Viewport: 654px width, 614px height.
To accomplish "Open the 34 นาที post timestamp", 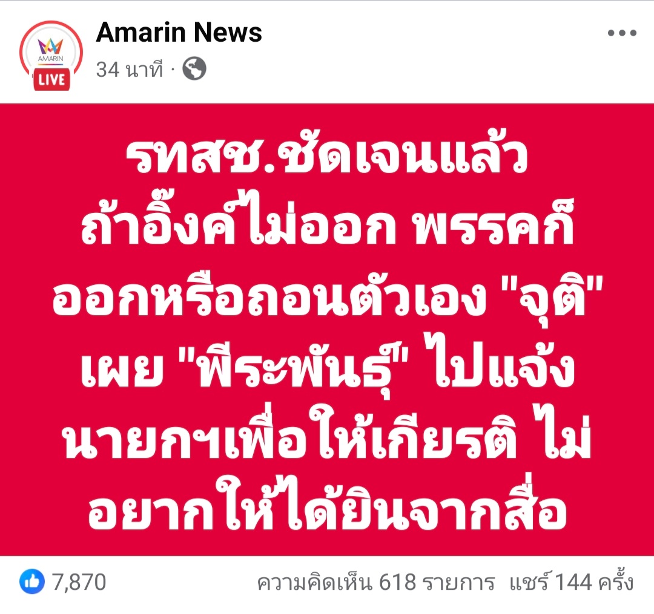I will coord(130,69).
